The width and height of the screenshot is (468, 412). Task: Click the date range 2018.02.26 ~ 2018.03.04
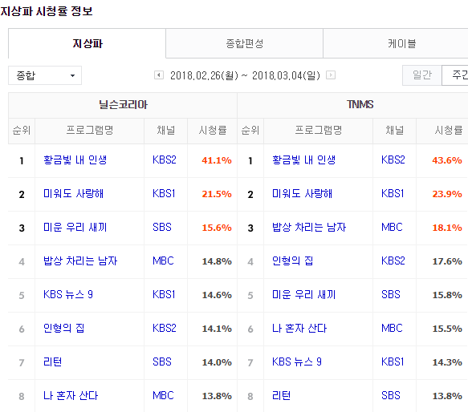pyautogui.click(x=245, y=75)
